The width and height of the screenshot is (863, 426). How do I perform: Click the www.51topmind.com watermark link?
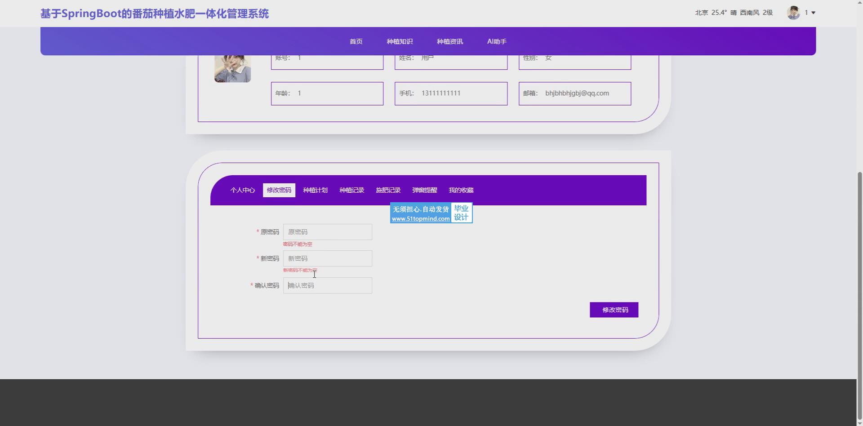420,219
